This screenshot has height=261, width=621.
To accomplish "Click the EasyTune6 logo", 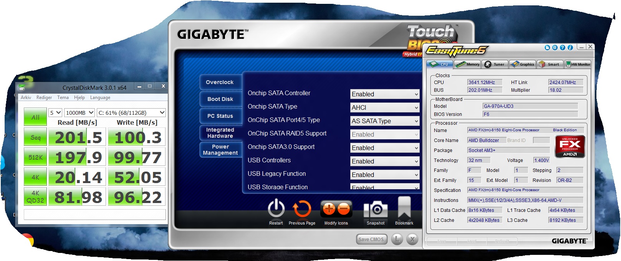I will (x=457, y=51).
